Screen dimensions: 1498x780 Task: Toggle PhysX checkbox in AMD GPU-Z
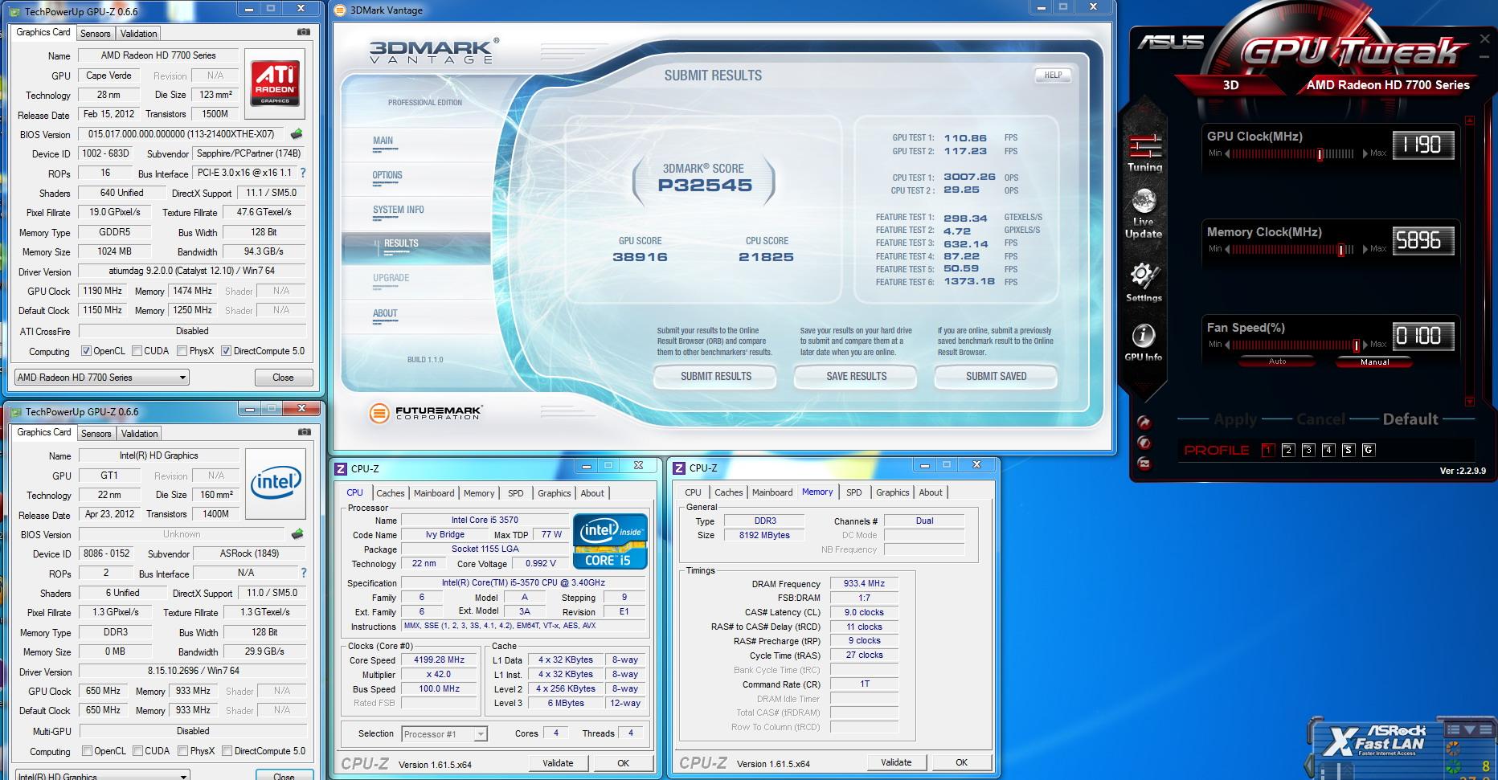pos(182,351)
